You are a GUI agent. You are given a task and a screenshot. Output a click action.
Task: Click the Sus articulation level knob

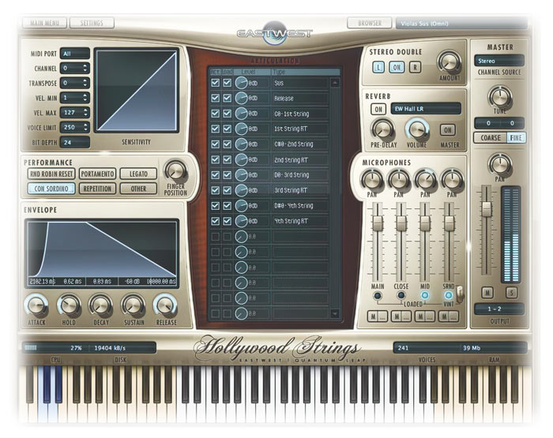(x=241, y=83)
